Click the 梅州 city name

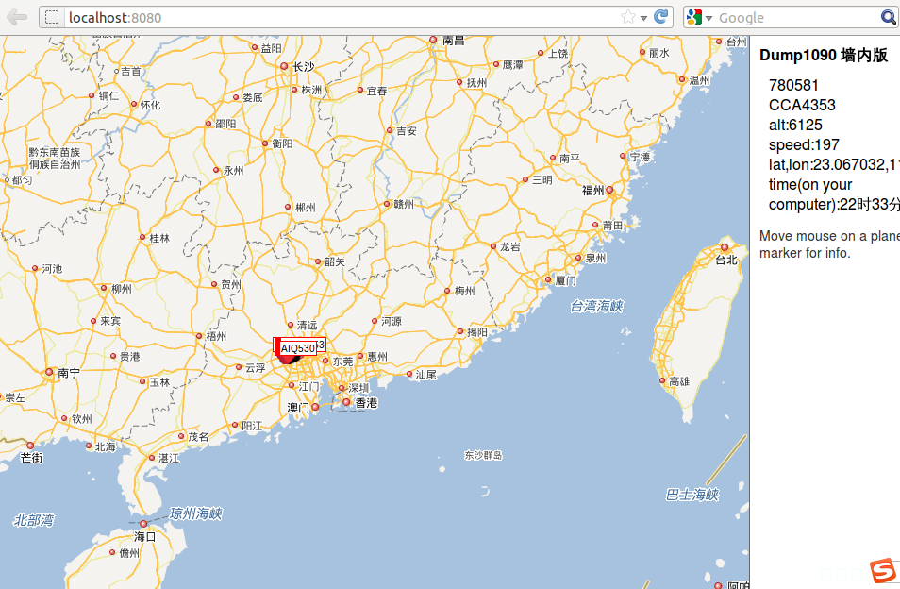point(465,291)
